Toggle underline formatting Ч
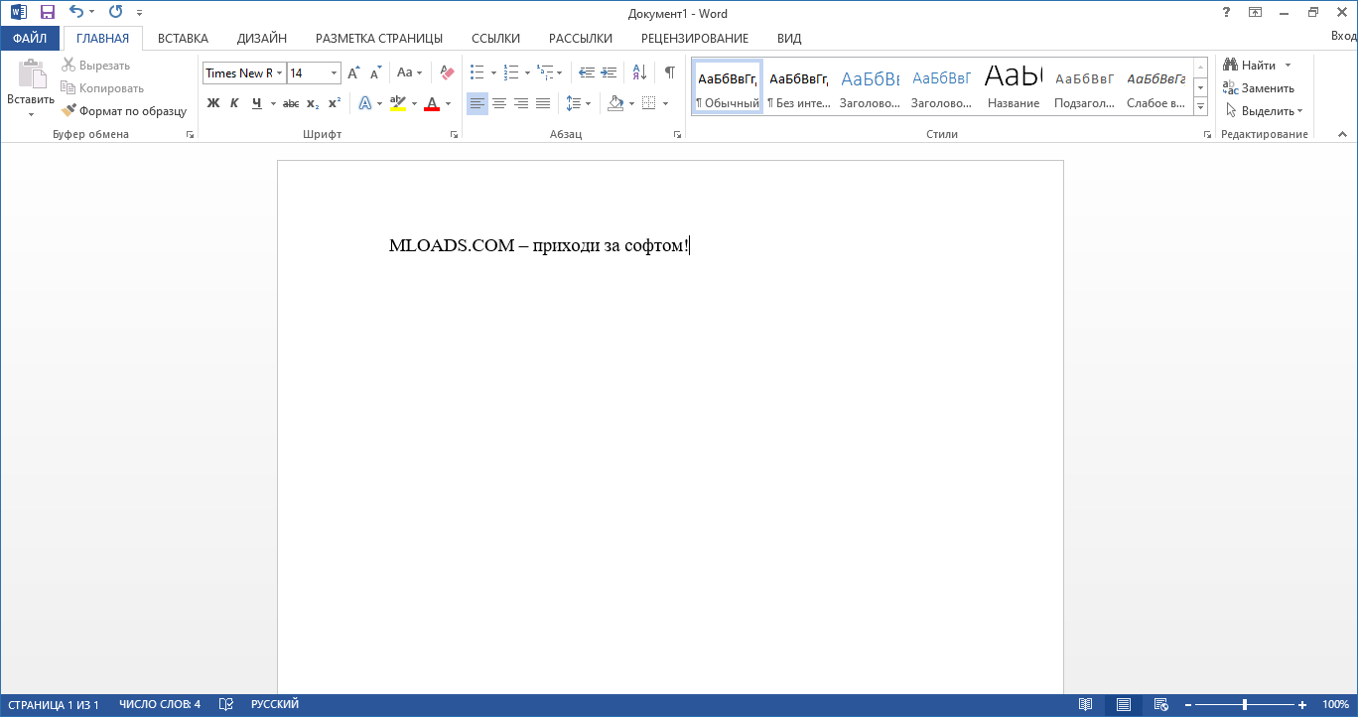 tap(257, 103)
